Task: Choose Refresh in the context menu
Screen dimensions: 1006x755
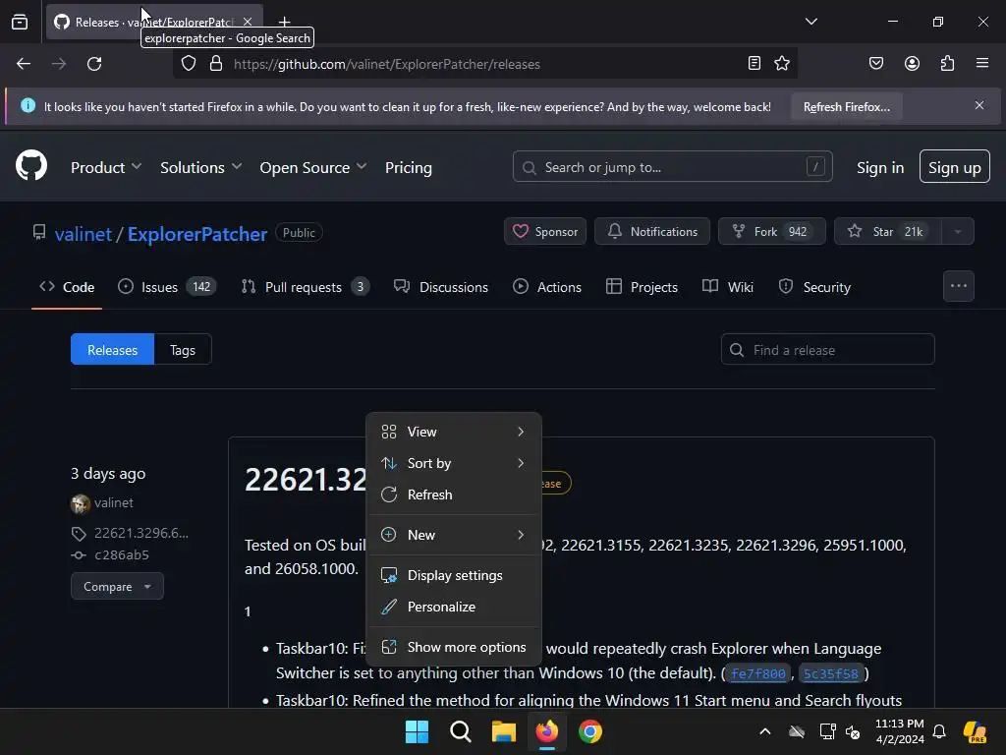Action: 454,495
